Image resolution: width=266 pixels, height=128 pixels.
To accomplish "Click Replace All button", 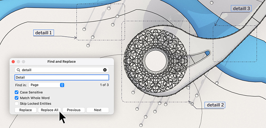I will click(49, 110).
